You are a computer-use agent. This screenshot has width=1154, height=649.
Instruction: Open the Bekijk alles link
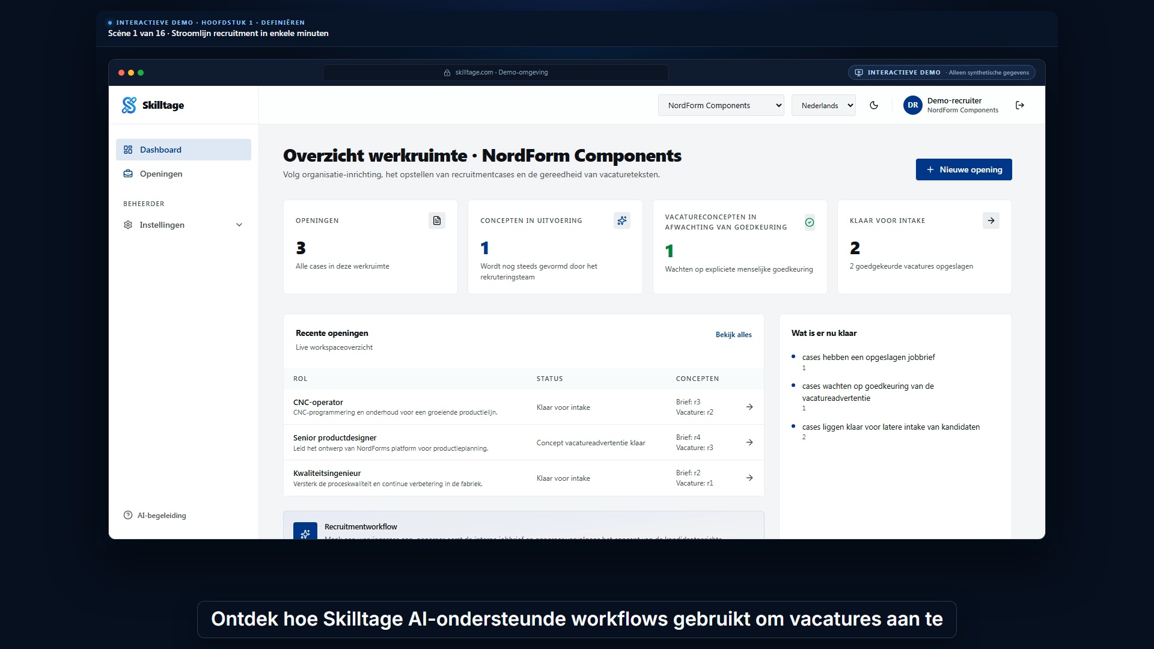click(733, 335)
